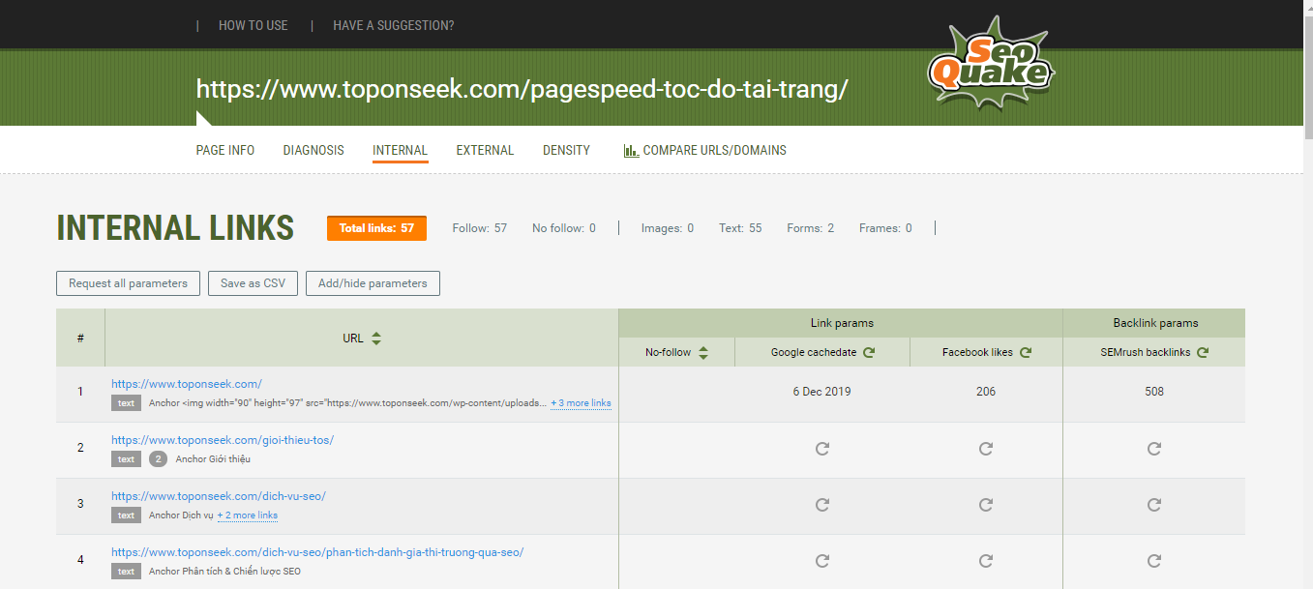Save the links as CSV

[253, 283]
